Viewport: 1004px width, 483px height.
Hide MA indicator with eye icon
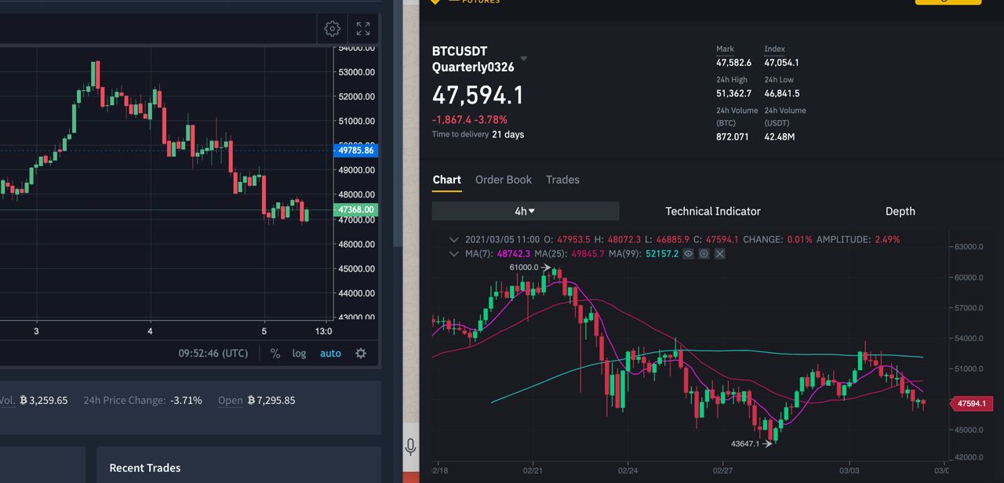(688, 254)
